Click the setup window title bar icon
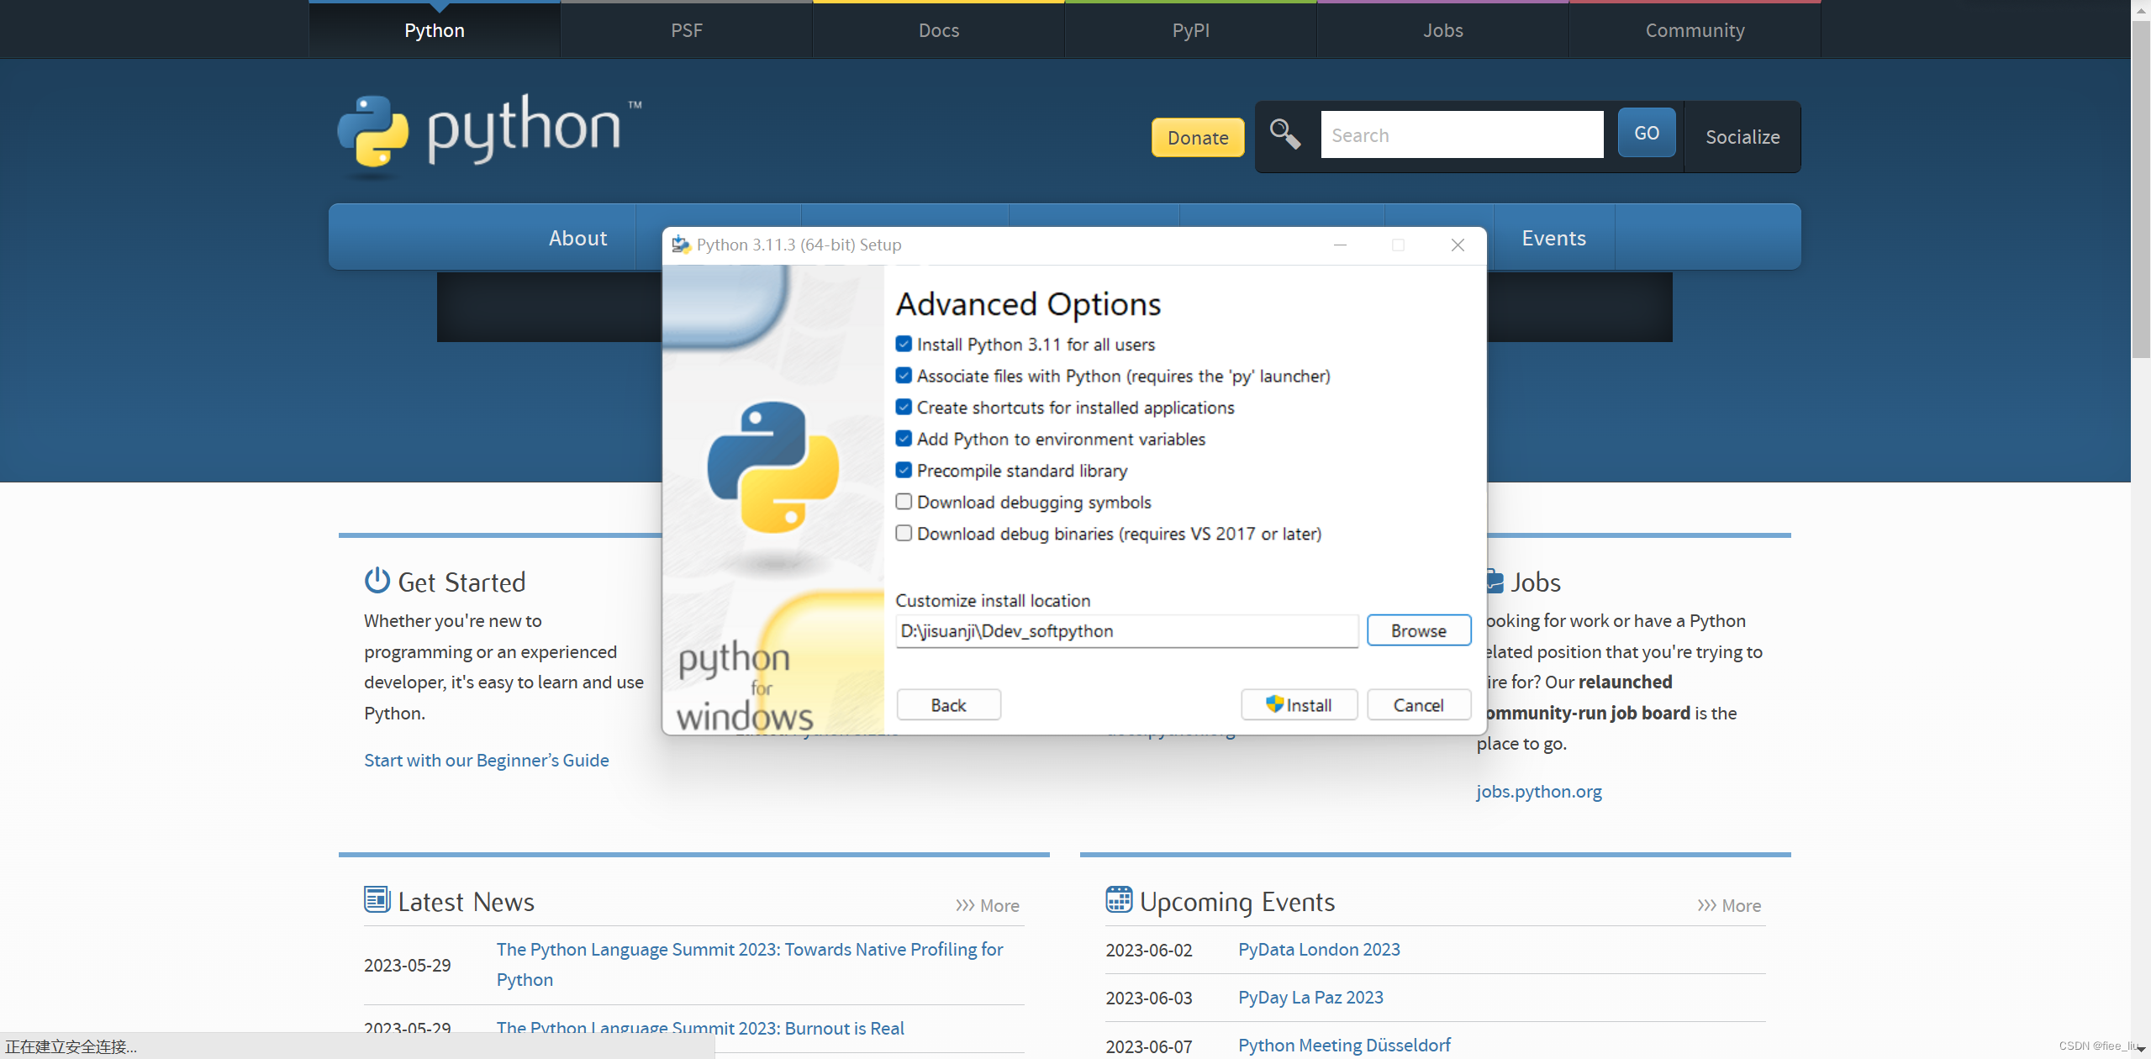2151x1059 pixels. (x=681, y=245)
